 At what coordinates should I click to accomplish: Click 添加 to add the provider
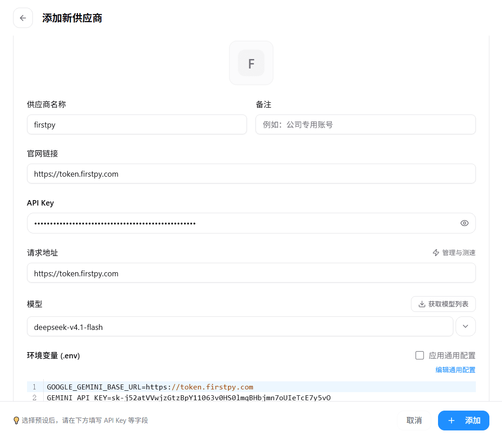463,421
